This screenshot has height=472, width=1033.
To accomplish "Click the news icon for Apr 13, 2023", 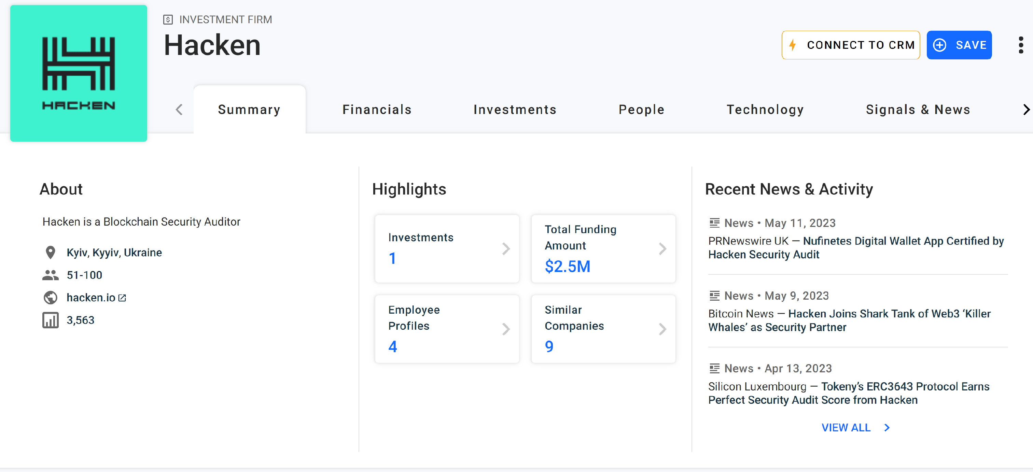I will (714, 368).
